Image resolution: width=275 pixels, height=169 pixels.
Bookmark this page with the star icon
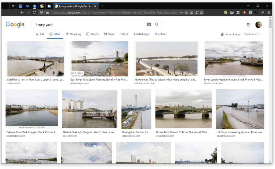tap(201, 12)
